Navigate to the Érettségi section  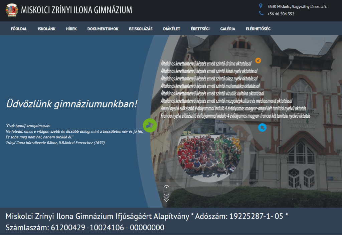point(200,29)
